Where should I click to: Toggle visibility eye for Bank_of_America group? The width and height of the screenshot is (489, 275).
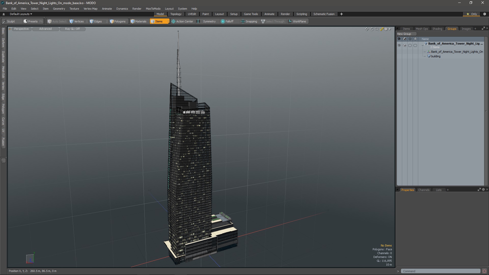point(399,45)
